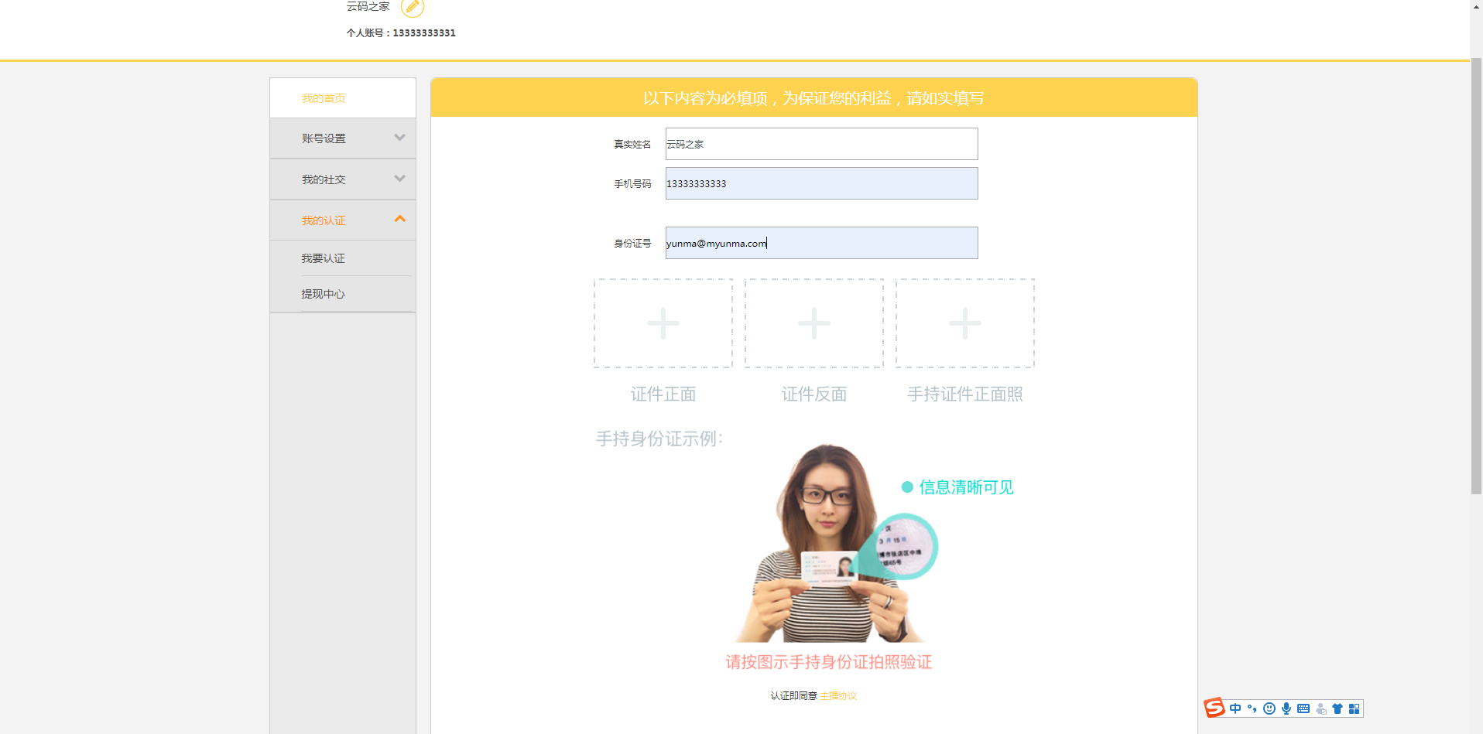Toggle Chinese/English input with the 中 icon
The height and width of the screenshot is (734, 1483).
(1235, 708)
